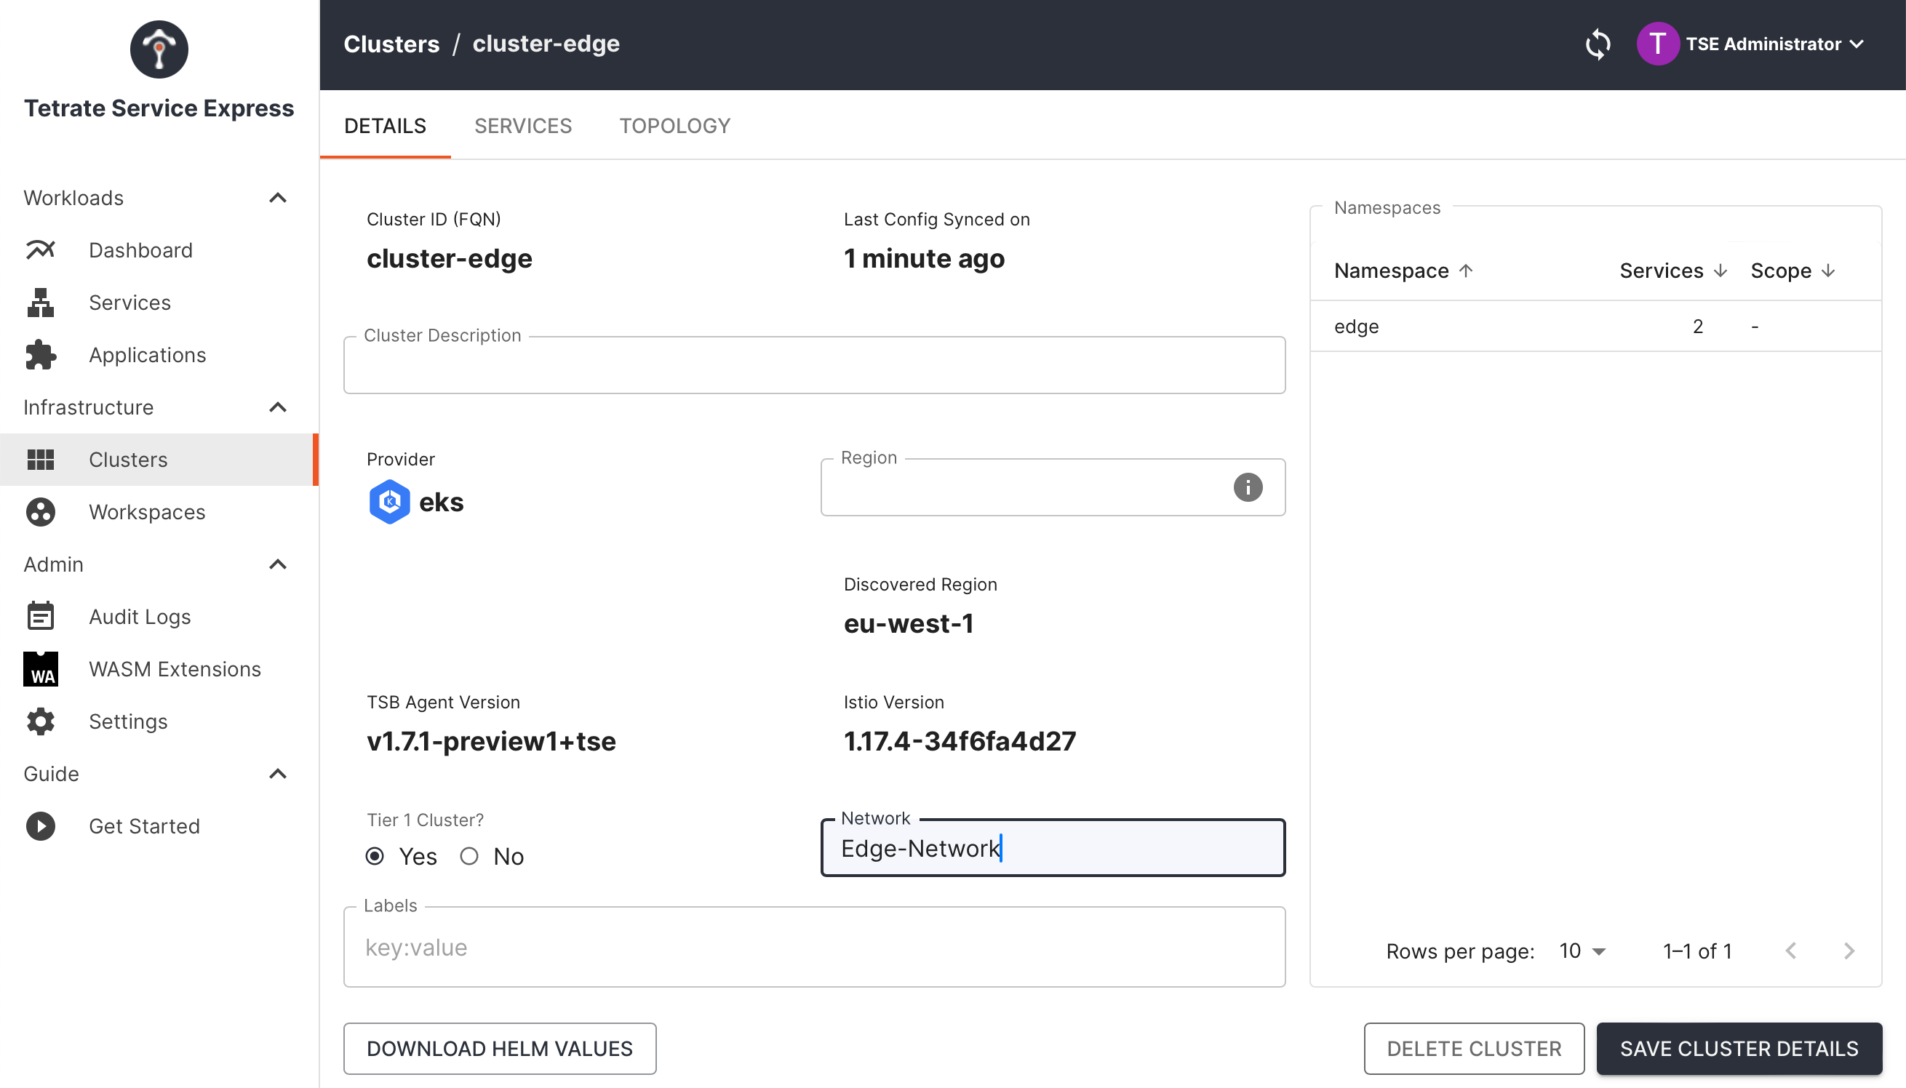Click the refresh sync icon in header
The height and width of the screenshot is (1088, 1906).
[1598, 44]
